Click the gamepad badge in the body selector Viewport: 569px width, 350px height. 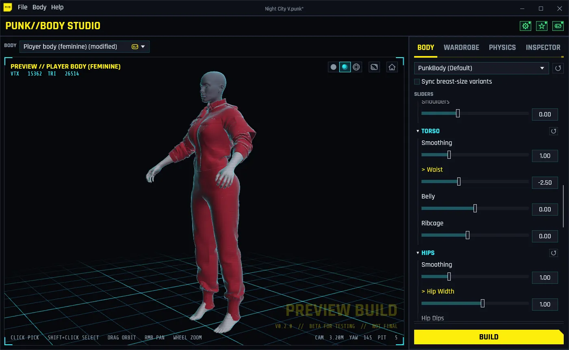pos(135,47)
